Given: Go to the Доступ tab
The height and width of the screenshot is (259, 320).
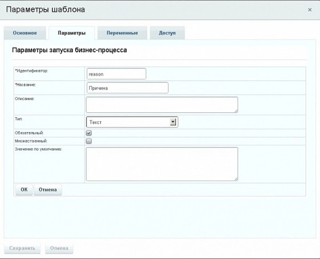Looking at the screenshot, I should pyautogui.click(x=167, y=33).
